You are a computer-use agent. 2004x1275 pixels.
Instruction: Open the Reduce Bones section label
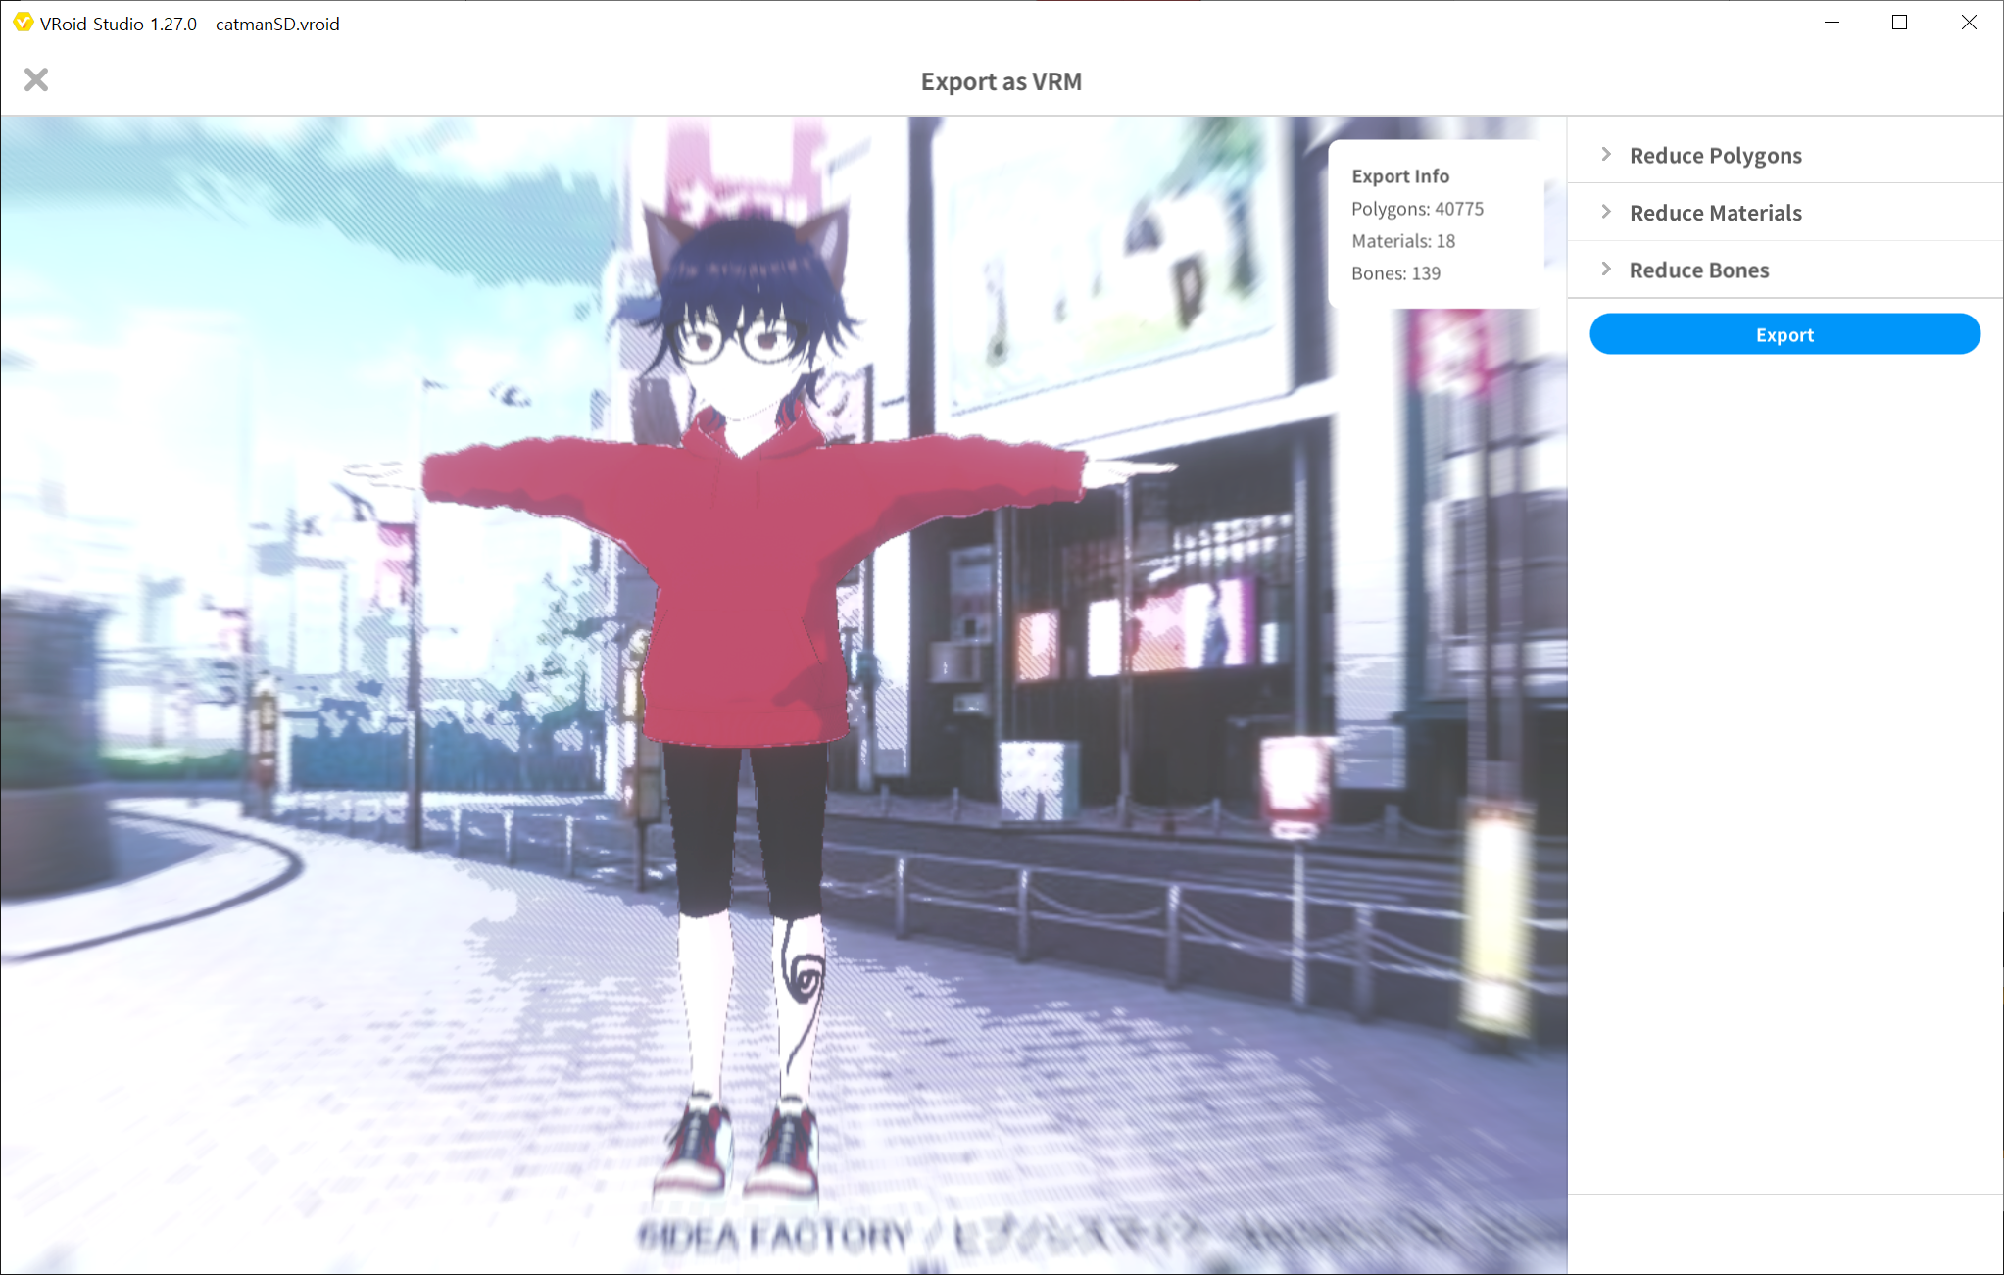tap(1698, 270)
